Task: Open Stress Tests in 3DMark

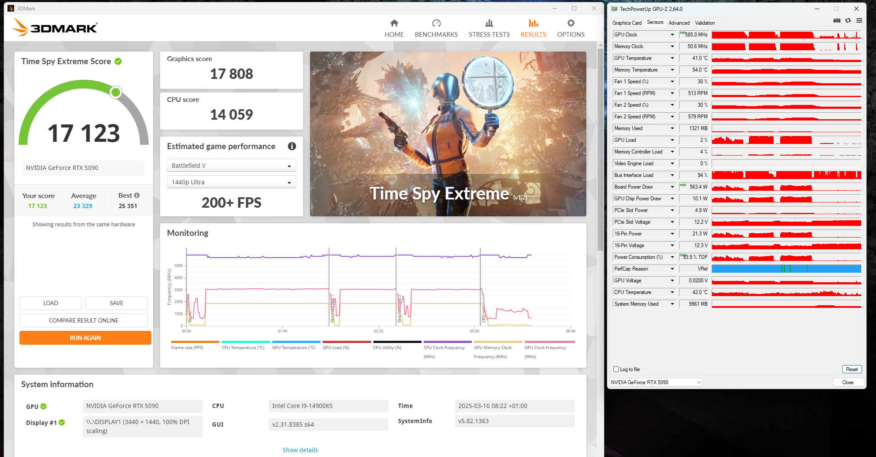Action: click(489, 28)
